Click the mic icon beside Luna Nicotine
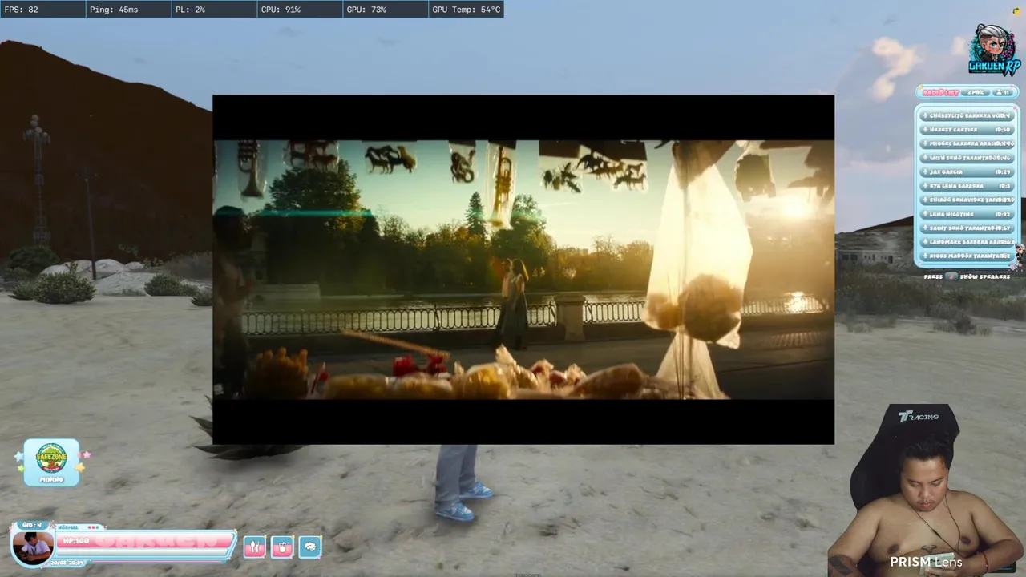Image resolution: width=1026 pixels, height=577 pixels. point(926,214)
